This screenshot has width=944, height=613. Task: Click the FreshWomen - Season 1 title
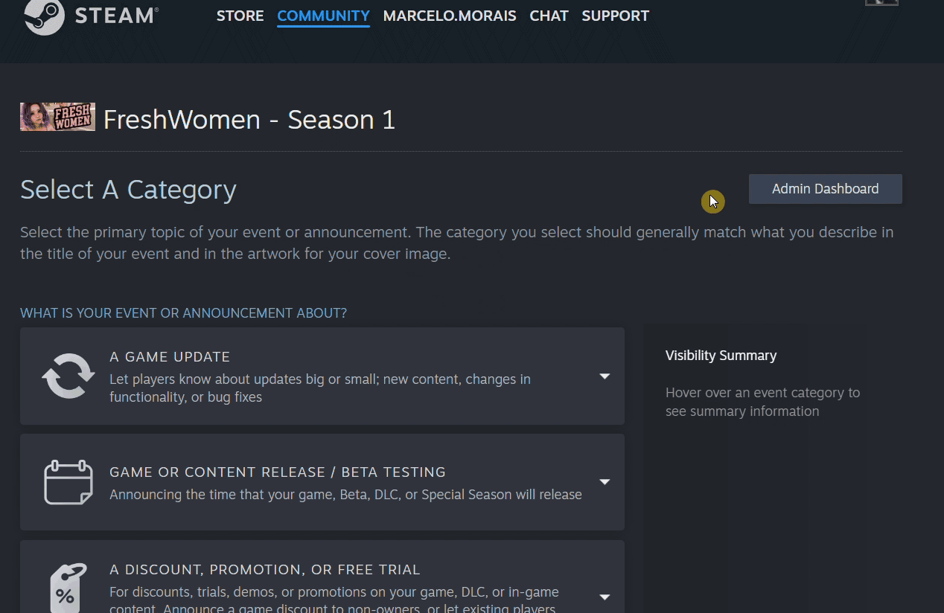pyautogui.click(x=249, y=120)
